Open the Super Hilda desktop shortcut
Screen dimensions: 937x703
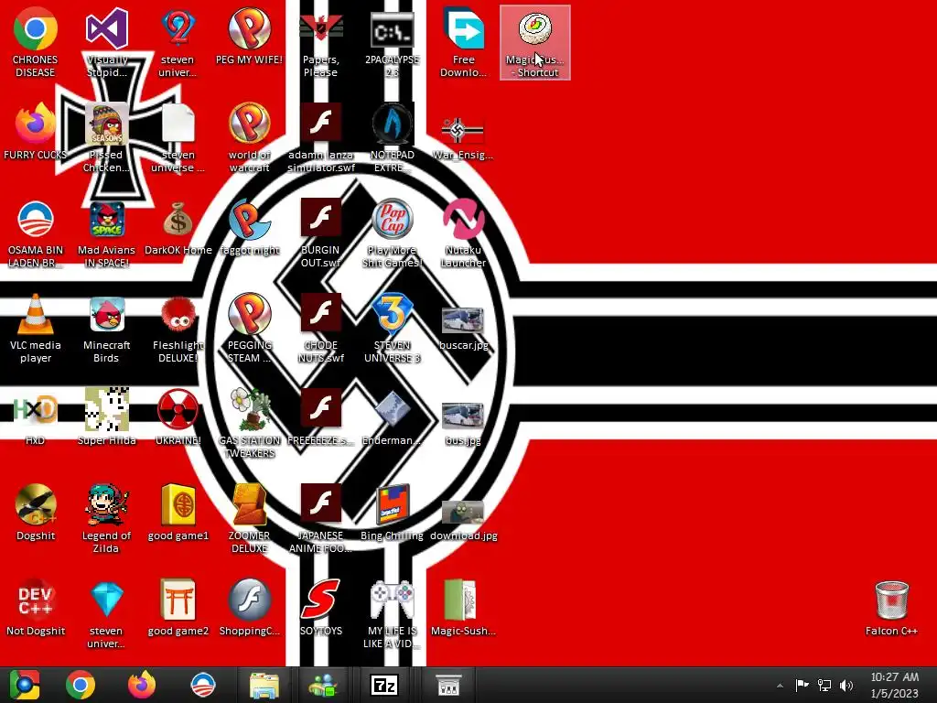106,416
